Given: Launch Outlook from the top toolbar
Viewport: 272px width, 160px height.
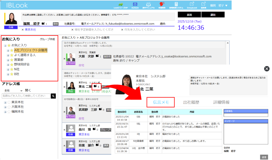Looking at the screenshot, I should pos(135,4).
